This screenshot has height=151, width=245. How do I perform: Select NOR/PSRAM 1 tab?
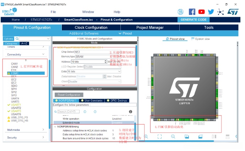click(x=66, y=100)
